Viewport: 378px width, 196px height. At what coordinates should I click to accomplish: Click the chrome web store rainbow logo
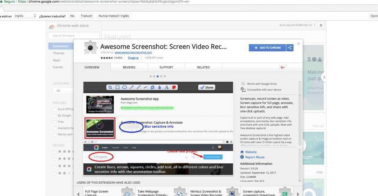(52, 26)
